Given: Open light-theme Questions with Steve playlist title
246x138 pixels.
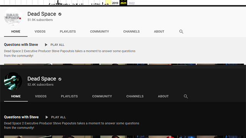Looking at the screenshot, I should (x=21, y=45).
